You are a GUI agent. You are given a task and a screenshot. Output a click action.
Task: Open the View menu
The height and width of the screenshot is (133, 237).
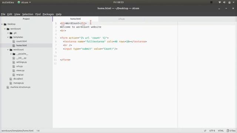tap(17, 14)
